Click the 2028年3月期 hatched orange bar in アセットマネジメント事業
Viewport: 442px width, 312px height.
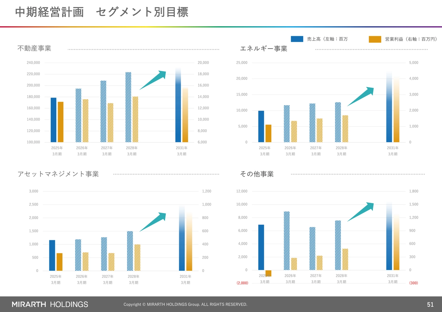click(137, 258)
